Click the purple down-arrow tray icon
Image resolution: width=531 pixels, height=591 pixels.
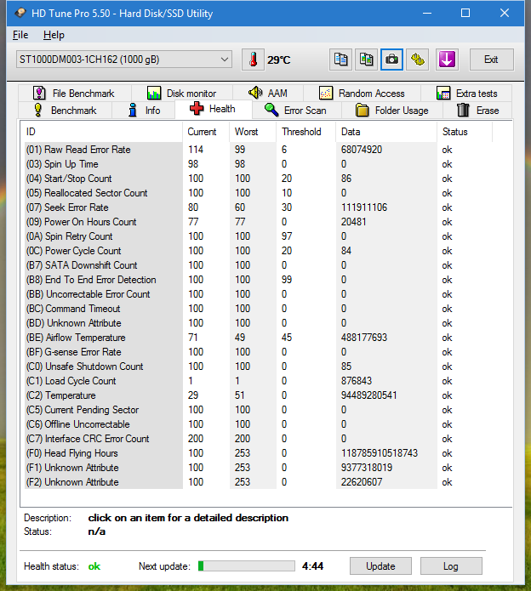coord(447,60)
